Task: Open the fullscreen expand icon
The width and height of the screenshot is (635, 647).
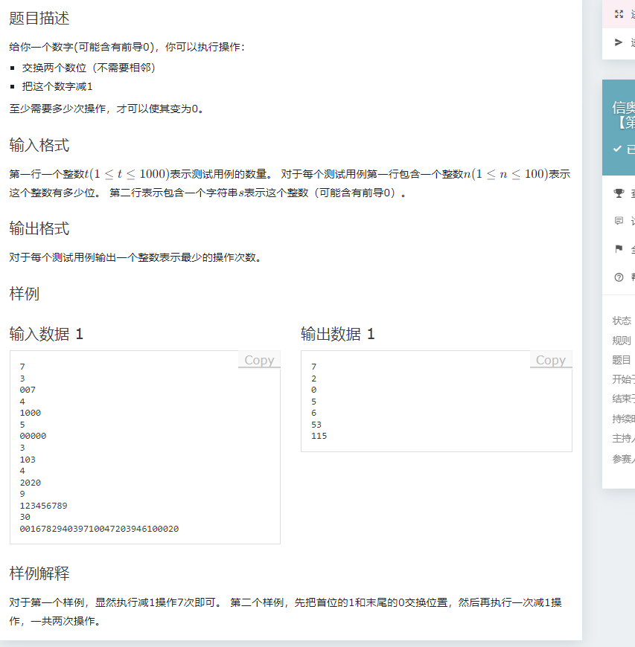Action: tap(618, 13)
